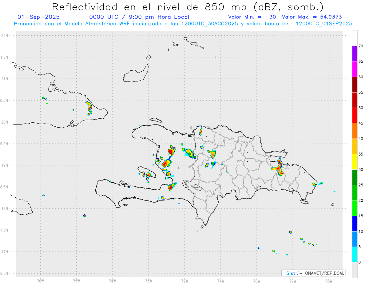Click the 'Valor Max. = 54.9373' label
369x285 pixels.
(312, 17)
